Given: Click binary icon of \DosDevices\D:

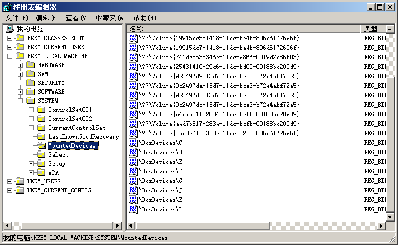Looking at the screenshot, I should coord(133,152).
